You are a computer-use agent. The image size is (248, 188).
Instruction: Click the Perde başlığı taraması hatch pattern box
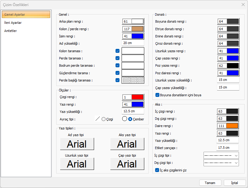(133, 80)
